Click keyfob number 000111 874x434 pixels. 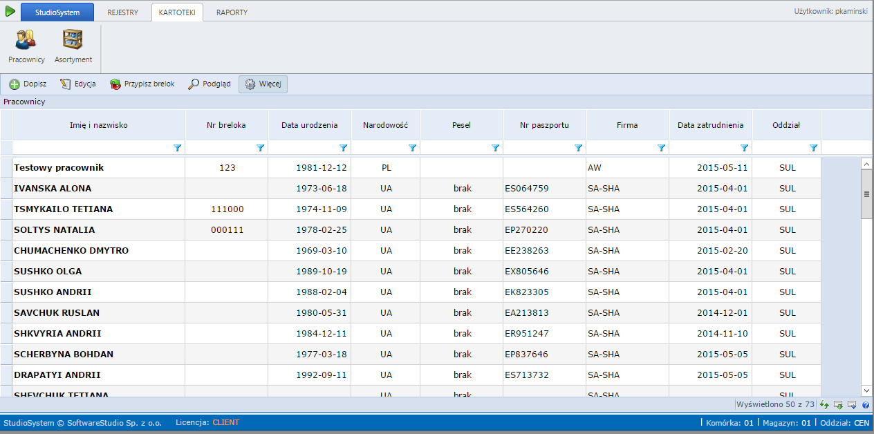[227, 230]
